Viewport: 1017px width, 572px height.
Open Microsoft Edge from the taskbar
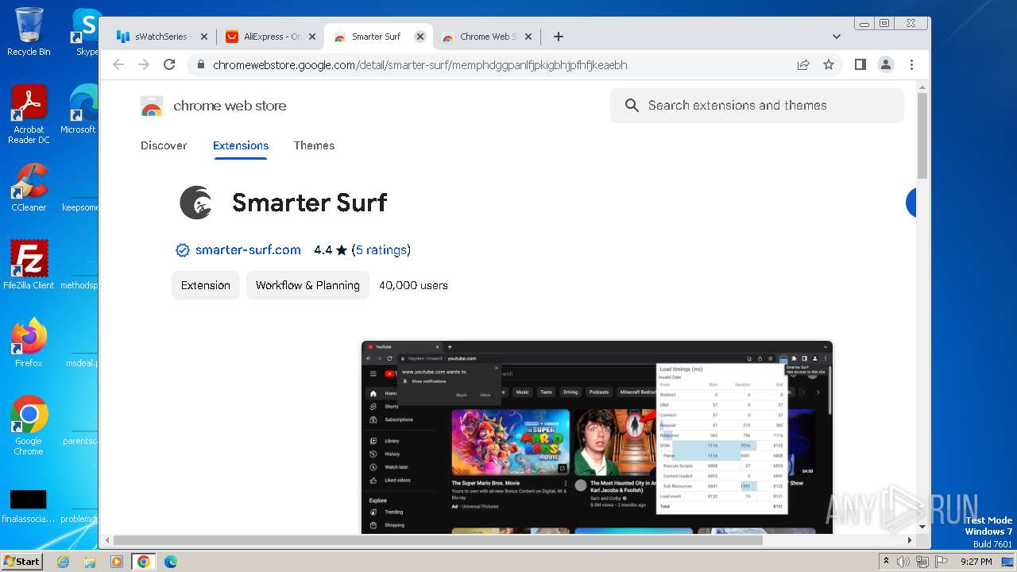tap(170, 562)
